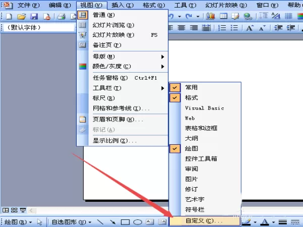Select the Text Box tool
Image resolution: width=303 pixels, height=227 pixels.
point(150,222)
